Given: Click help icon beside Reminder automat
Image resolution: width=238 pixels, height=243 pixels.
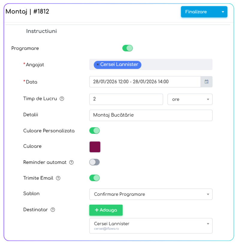Looking at the screenshot, I should [x=71, y=162].
